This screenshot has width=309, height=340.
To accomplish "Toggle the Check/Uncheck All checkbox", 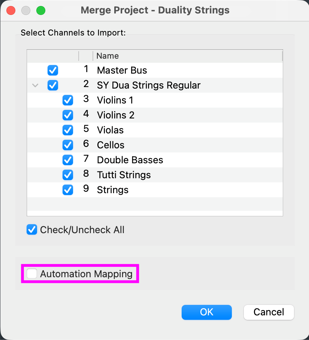I will click(x=32, y=229).
